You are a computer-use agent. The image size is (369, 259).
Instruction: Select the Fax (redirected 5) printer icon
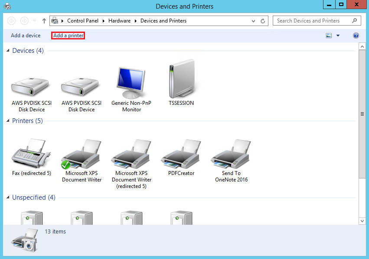pos(31,153)
